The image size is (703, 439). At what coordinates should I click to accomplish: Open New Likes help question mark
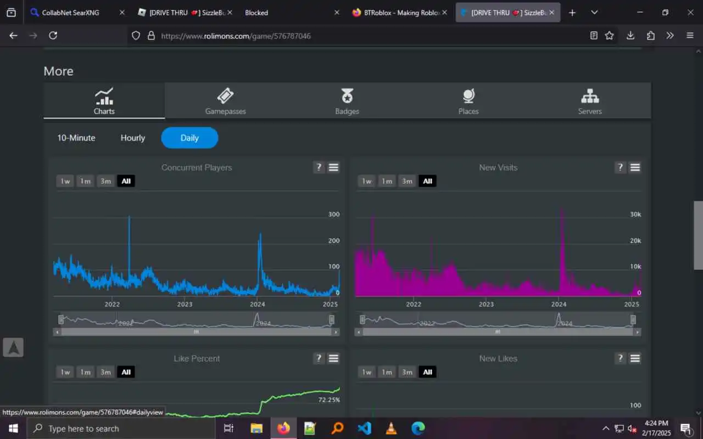(x=620, y=358)
